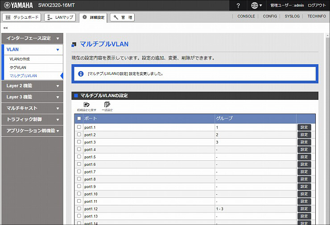Click the SWX2320-16MT model name
The width and height of the screenshot is (330, 225).
[56, 5]
